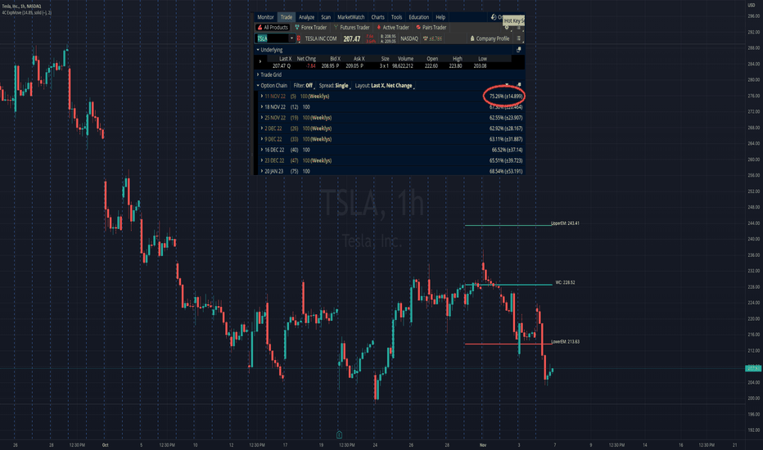This screenshot has height=450, width=763.
Task: Expand the 18 NOV 22 expiration row
Action: click(x=262, y=107)
